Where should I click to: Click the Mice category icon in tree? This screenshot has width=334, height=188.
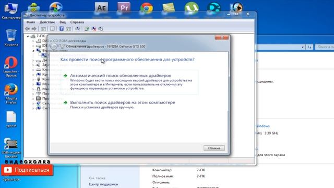(39, 89)
